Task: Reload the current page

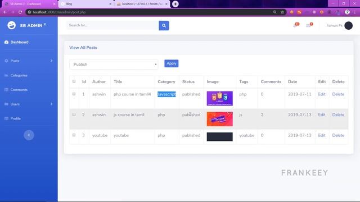Action: coord(20,12)
